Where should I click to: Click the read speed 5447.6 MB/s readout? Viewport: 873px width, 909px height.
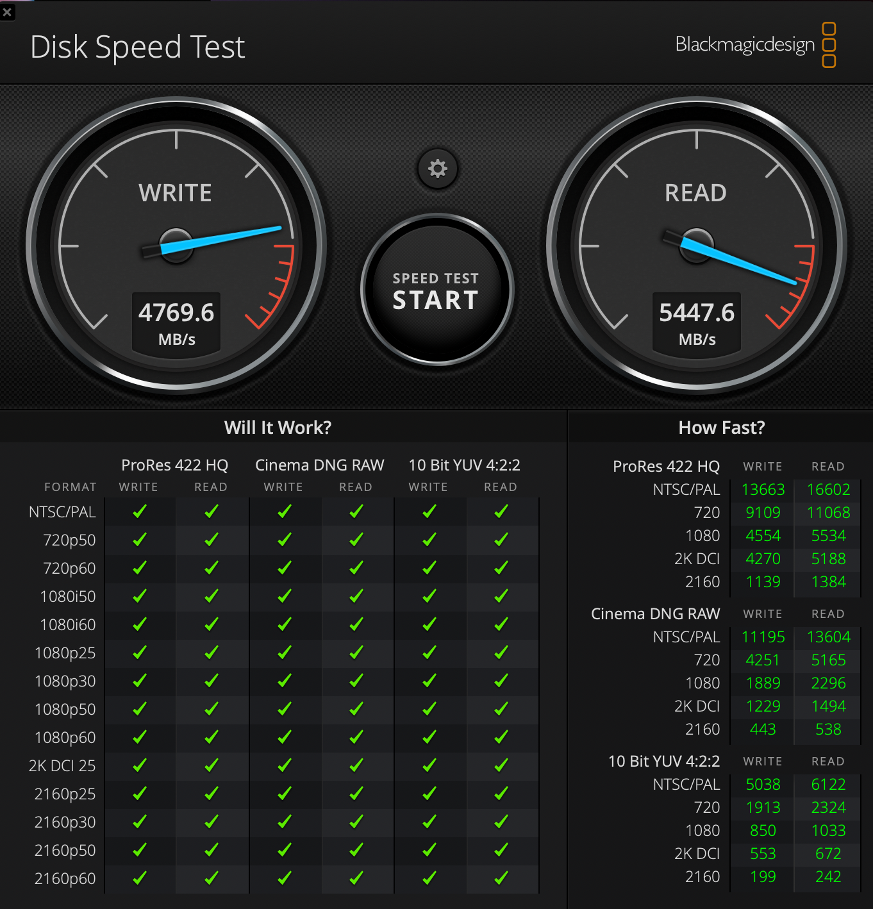pos(697,322)
